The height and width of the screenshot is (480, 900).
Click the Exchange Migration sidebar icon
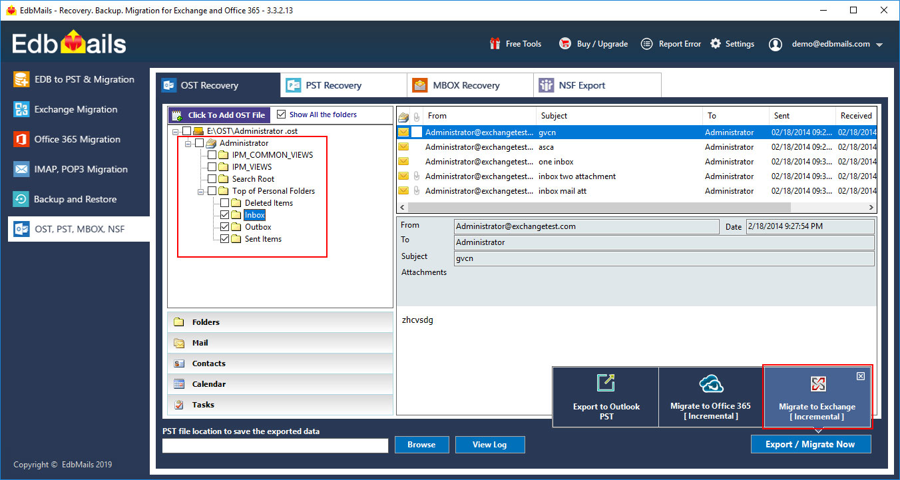click(22, 109)
